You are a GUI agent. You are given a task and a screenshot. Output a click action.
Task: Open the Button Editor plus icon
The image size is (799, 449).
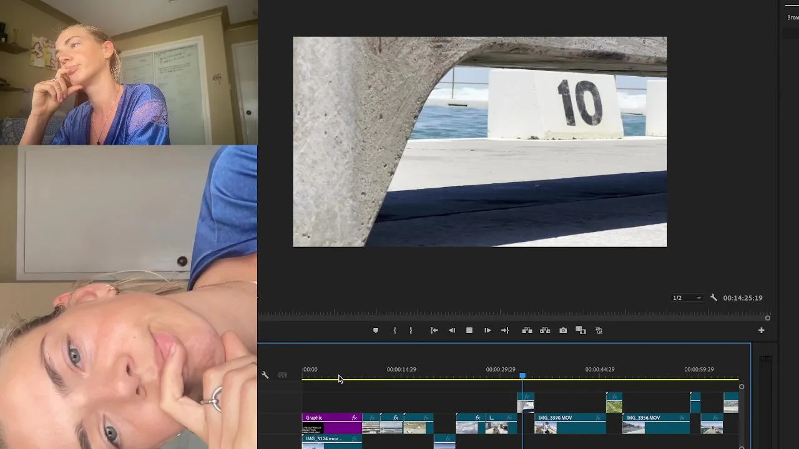(x=761, y=331)
